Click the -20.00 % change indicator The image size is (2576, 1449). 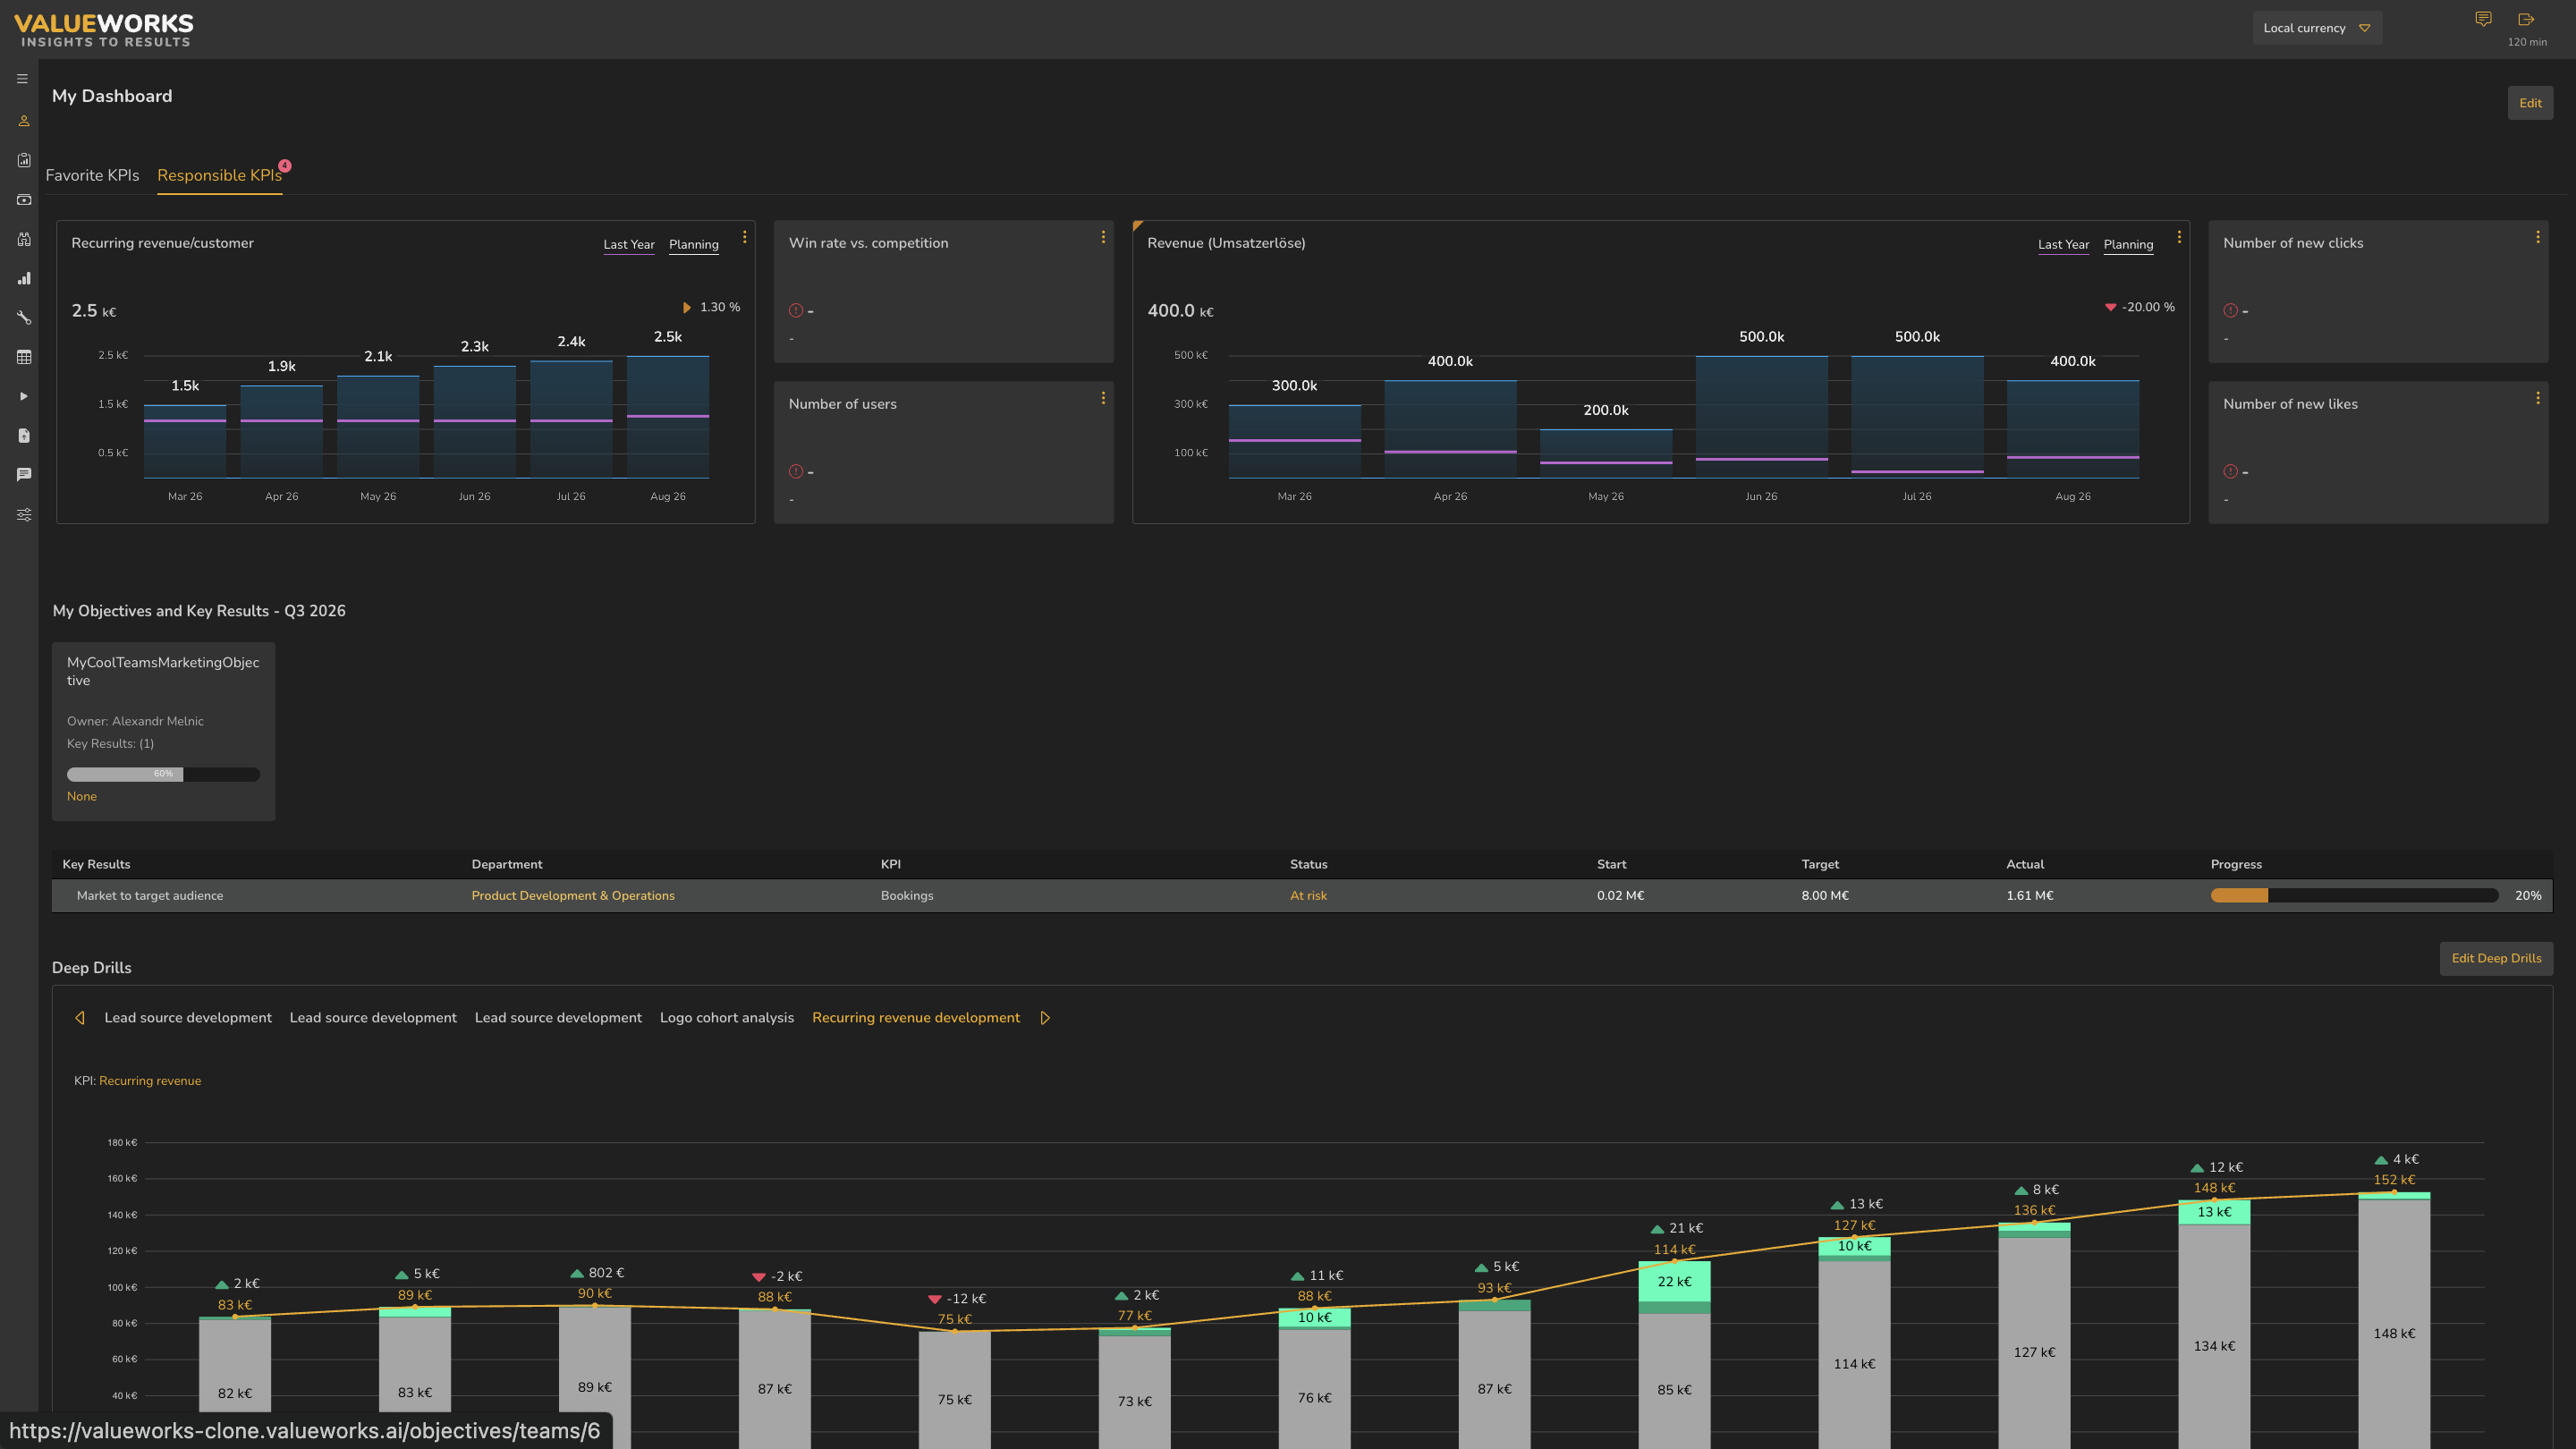point(2140,307)
